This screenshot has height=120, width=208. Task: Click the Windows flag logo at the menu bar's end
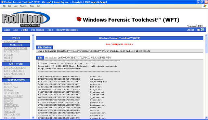pyautogui.click(x=205, y=6)
